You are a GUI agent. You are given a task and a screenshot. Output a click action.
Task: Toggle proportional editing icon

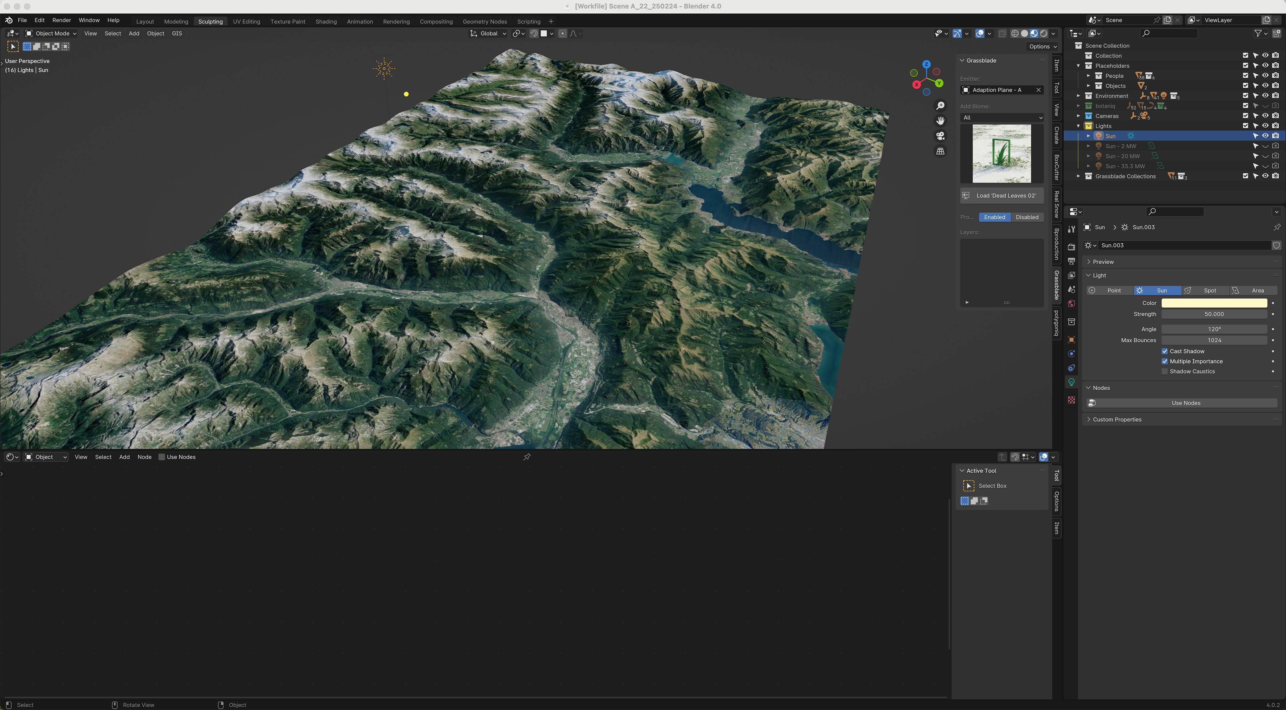tap(563, 33)
